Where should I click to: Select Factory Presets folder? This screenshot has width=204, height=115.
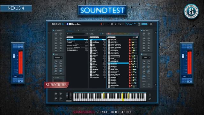77,46
